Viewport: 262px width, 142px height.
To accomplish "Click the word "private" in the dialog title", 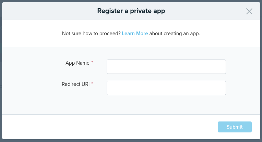I will tap(141, 11).
